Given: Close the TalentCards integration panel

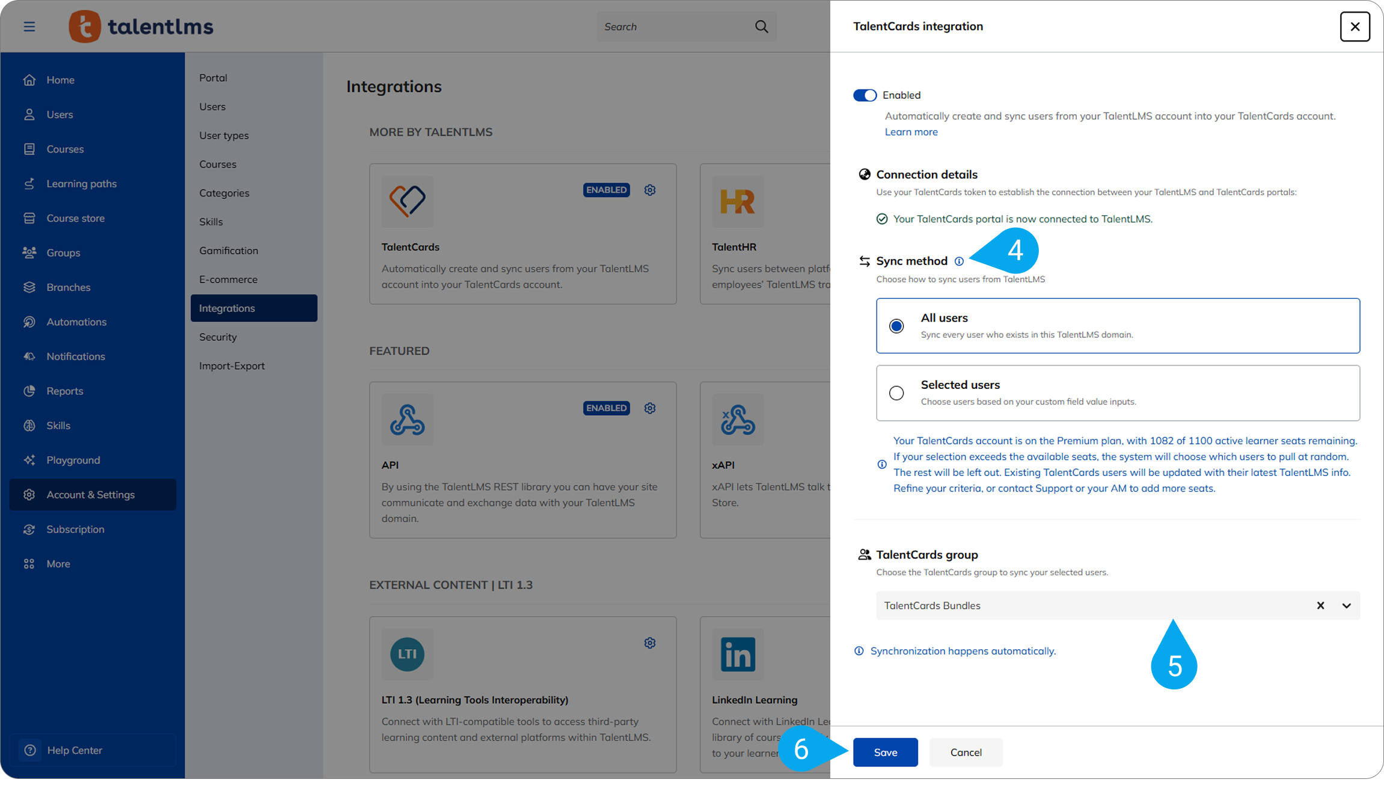Looking at the screenshot, I should coord(1355,26).
